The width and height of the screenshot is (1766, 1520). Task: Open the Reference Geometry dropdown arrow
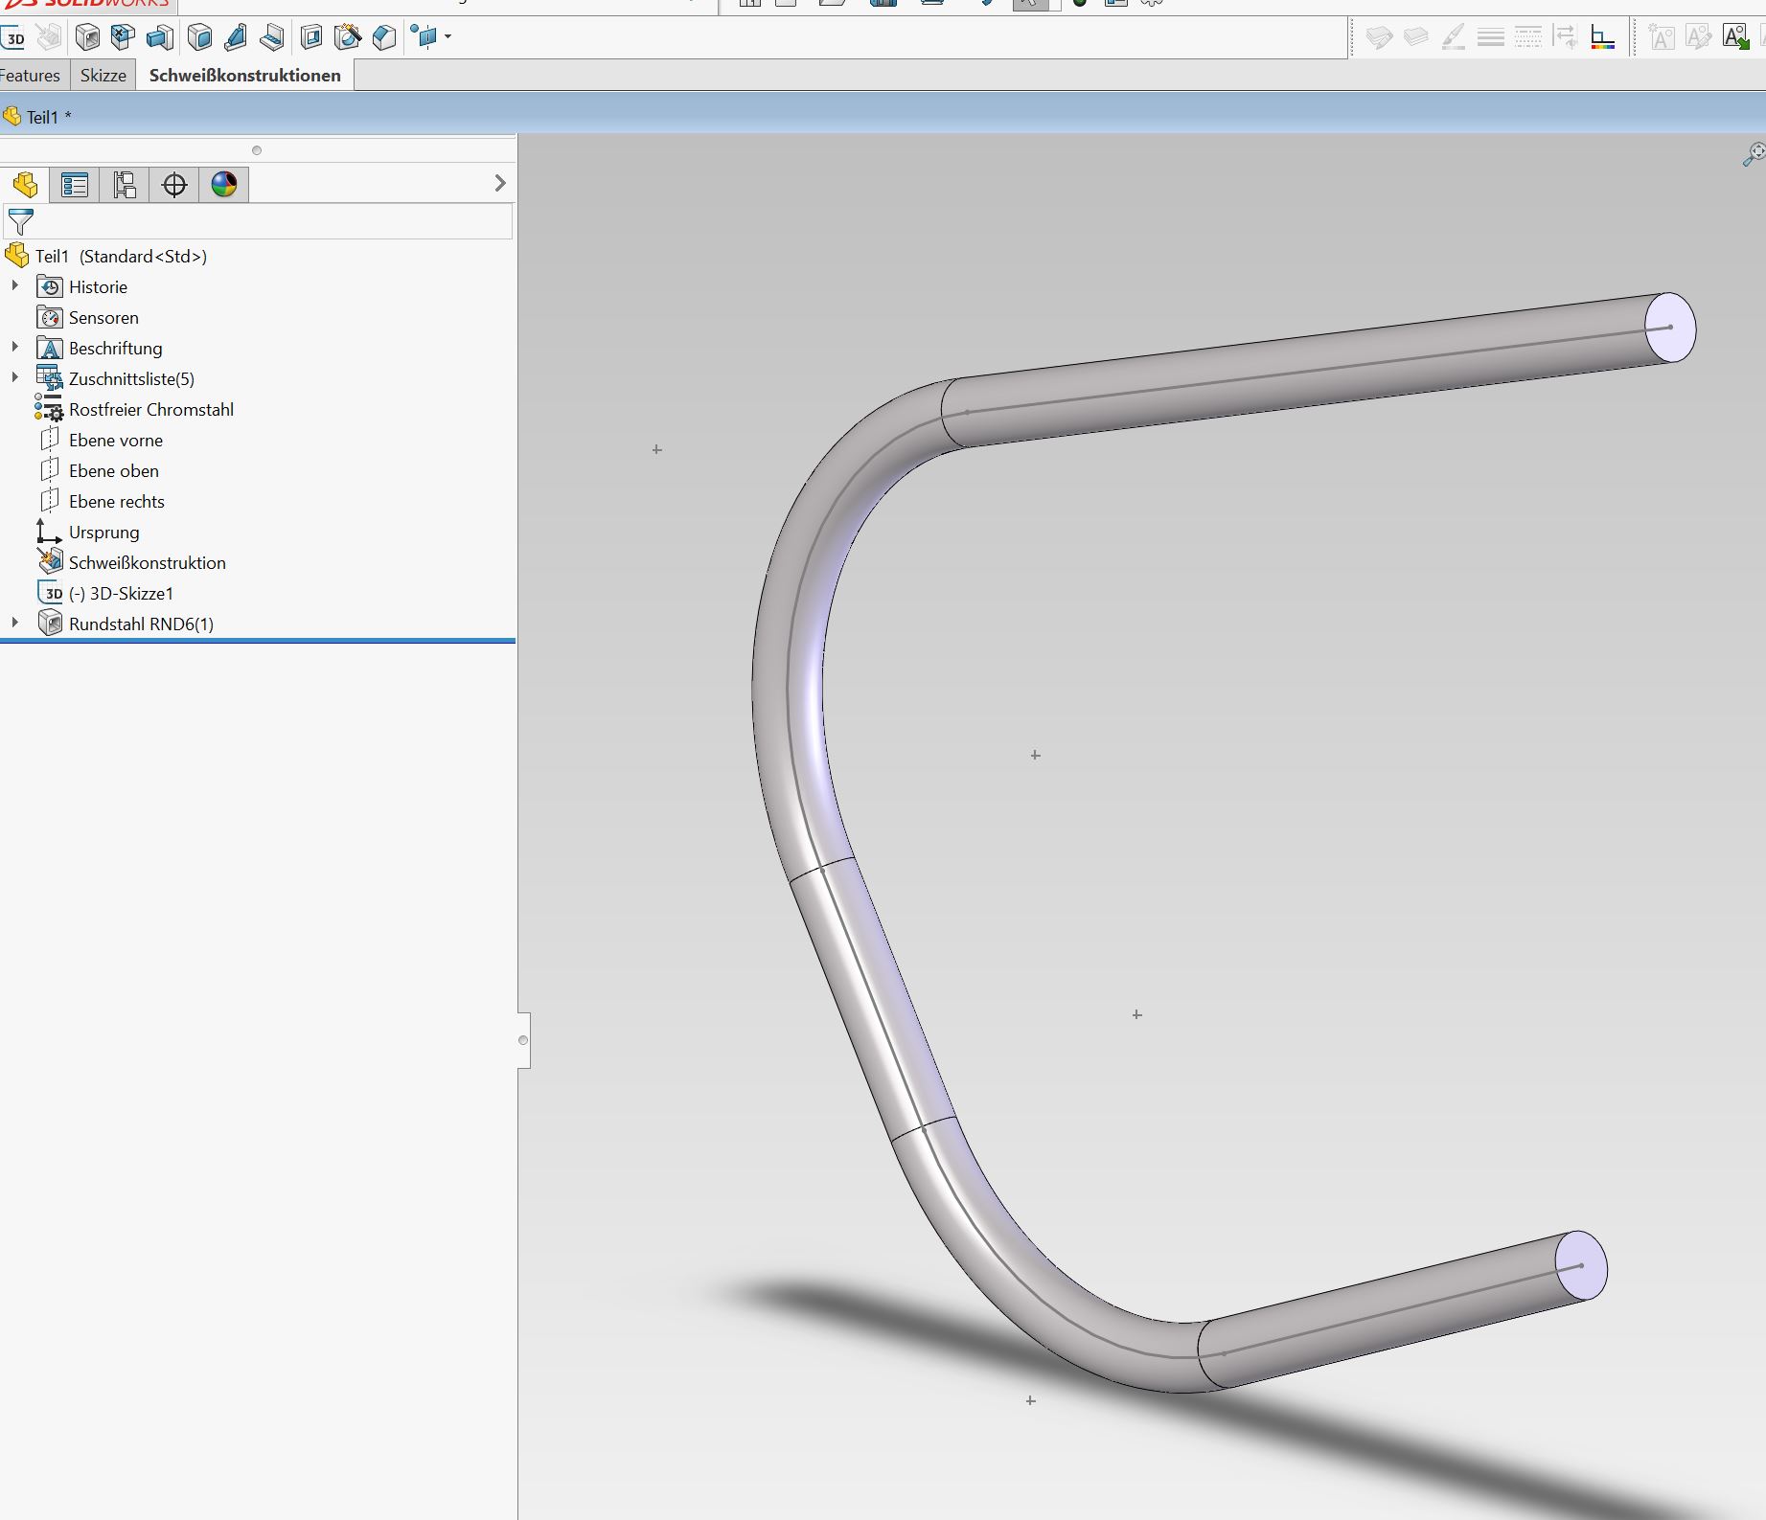tap(448, 38)
